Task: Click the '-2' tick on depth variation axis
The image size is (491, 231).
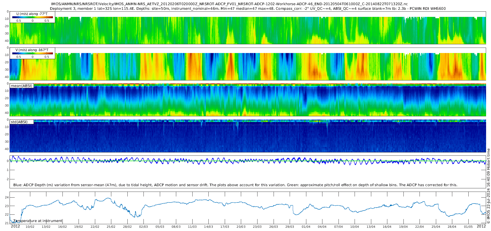Action: coord(7,179)
